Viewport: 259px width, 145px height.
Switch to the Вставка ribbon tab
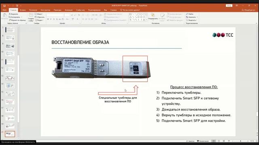23,10
